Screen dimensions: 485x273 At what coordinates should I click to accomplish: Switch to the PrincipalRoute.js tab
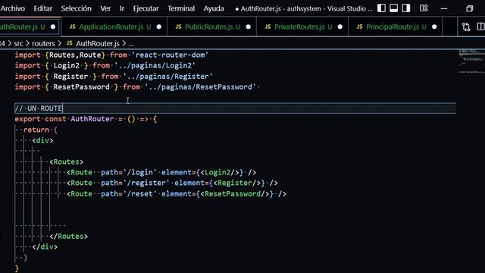[x=396, y=27]
